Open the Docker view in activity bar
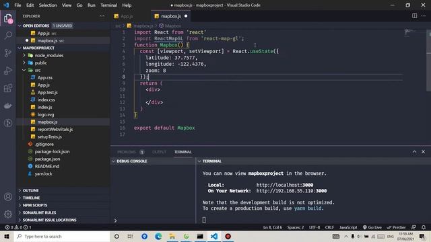The image size is (431, 242). 8,106
